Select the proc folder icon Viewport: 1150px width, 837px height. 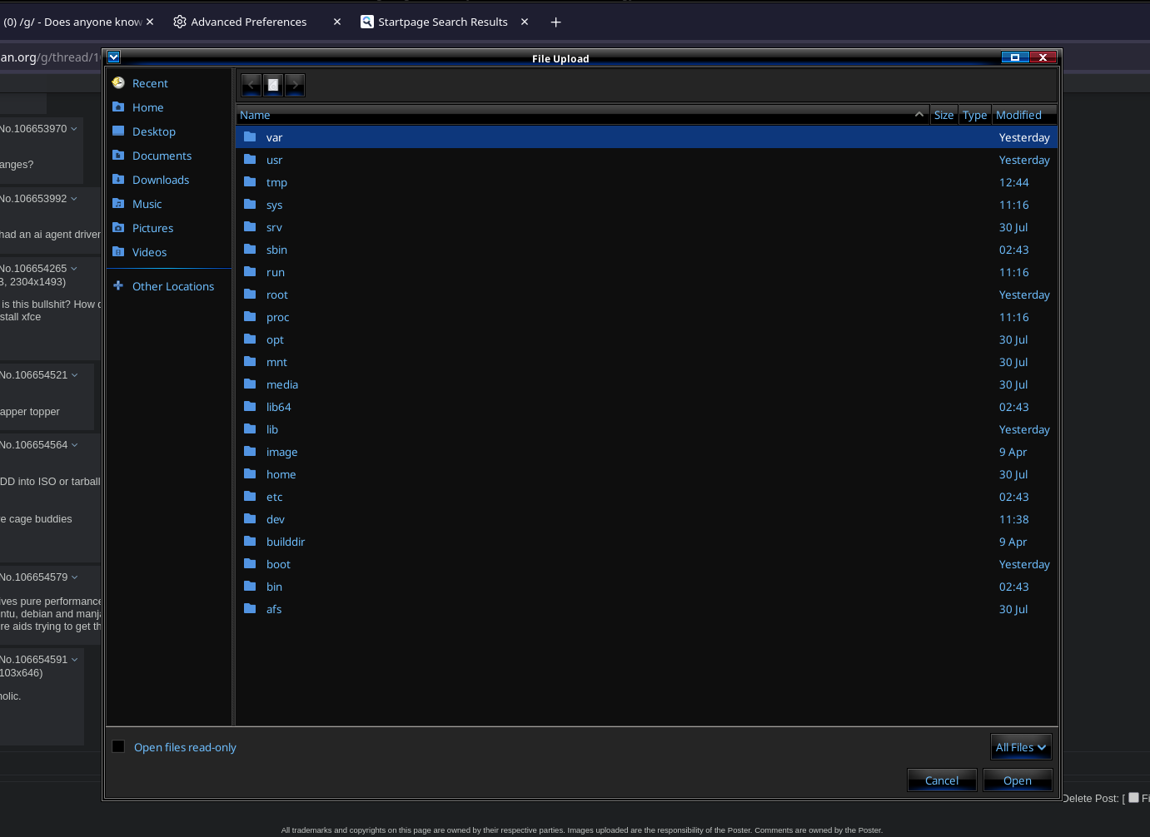[x=250, y=317]
